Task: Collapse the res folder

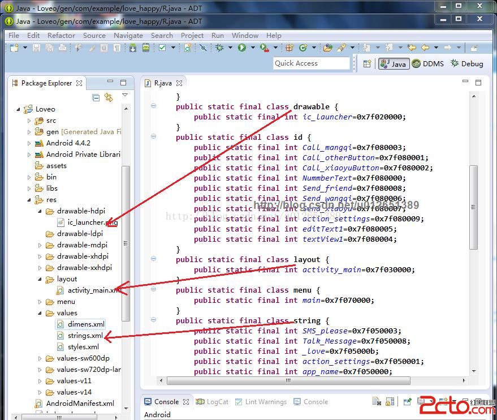Action: pos(29,200)
